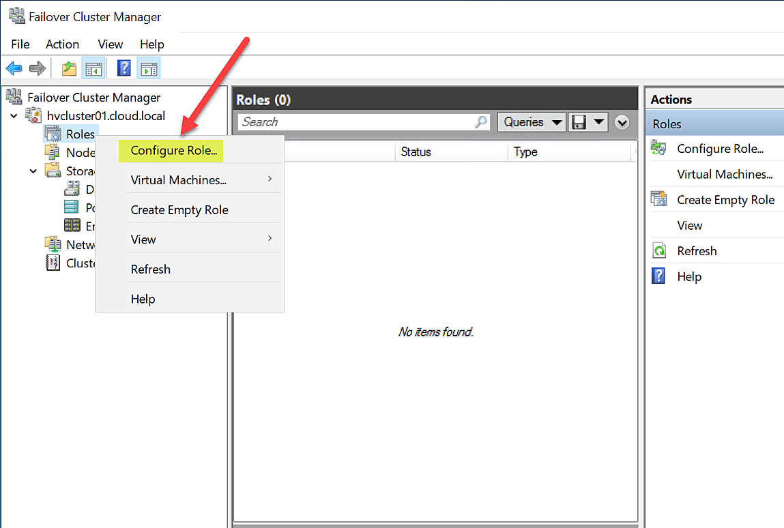Click the Search field in Roles pane
The height and width of the screenshot is (528, 784).
click(364, 122)
